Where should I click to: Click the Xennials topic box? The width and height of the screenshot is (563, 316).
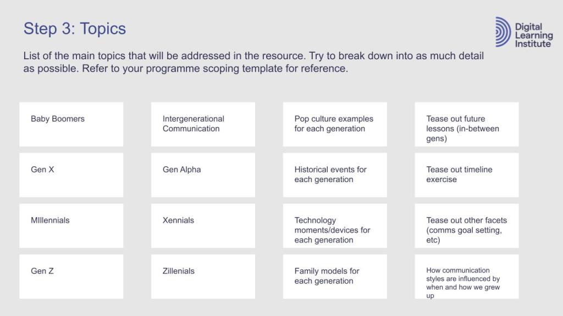click(x=203, y=225)
